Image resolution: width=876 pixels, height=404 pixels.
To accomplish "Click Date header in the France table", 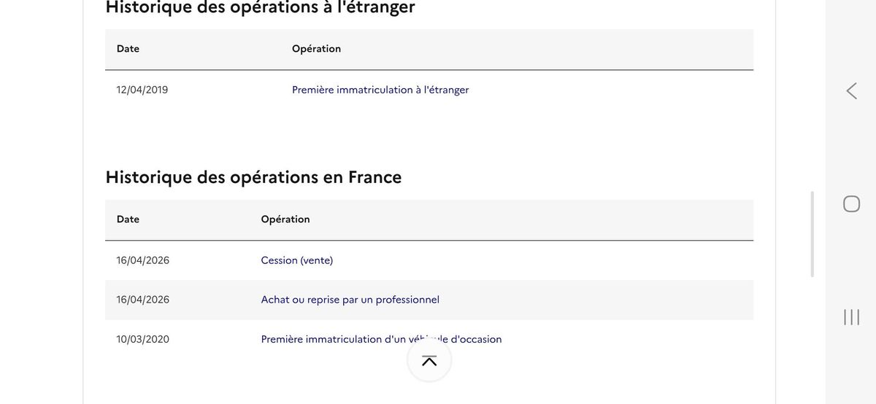I will [128, 220].
